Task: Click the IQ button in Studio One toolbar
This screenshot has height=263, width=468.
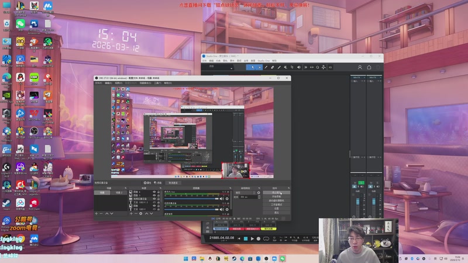Action: tap(330, 67)
